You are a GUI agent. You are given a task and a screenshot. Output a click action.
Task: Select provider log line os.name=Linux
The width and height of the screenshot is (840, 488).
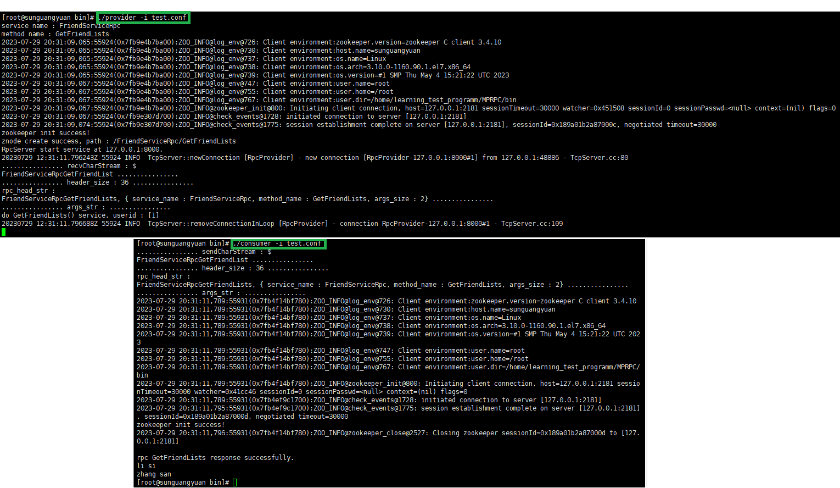[194, 59]
